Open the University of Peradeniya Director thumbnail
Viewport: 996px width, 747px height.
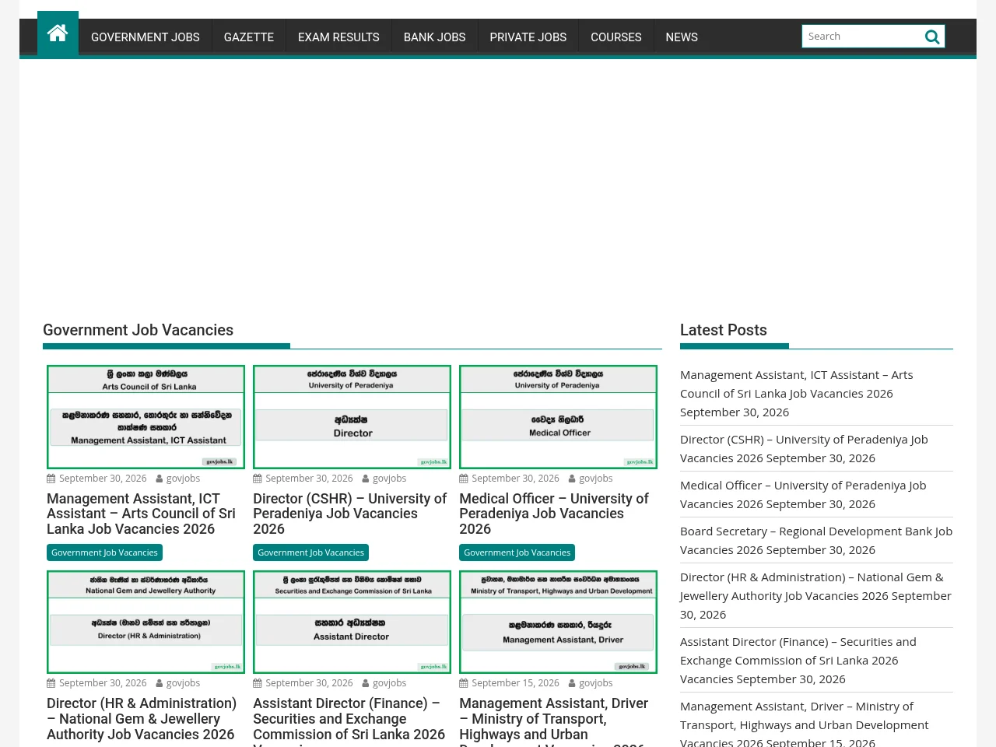352,417
